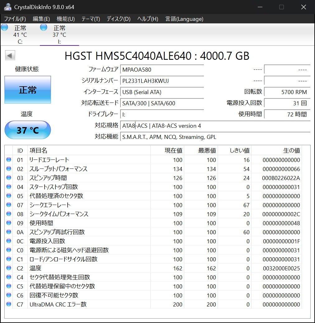Click status orb of row 04 スタート/ストップ回数
Screen dimensions: 315x323
(9, 187)
